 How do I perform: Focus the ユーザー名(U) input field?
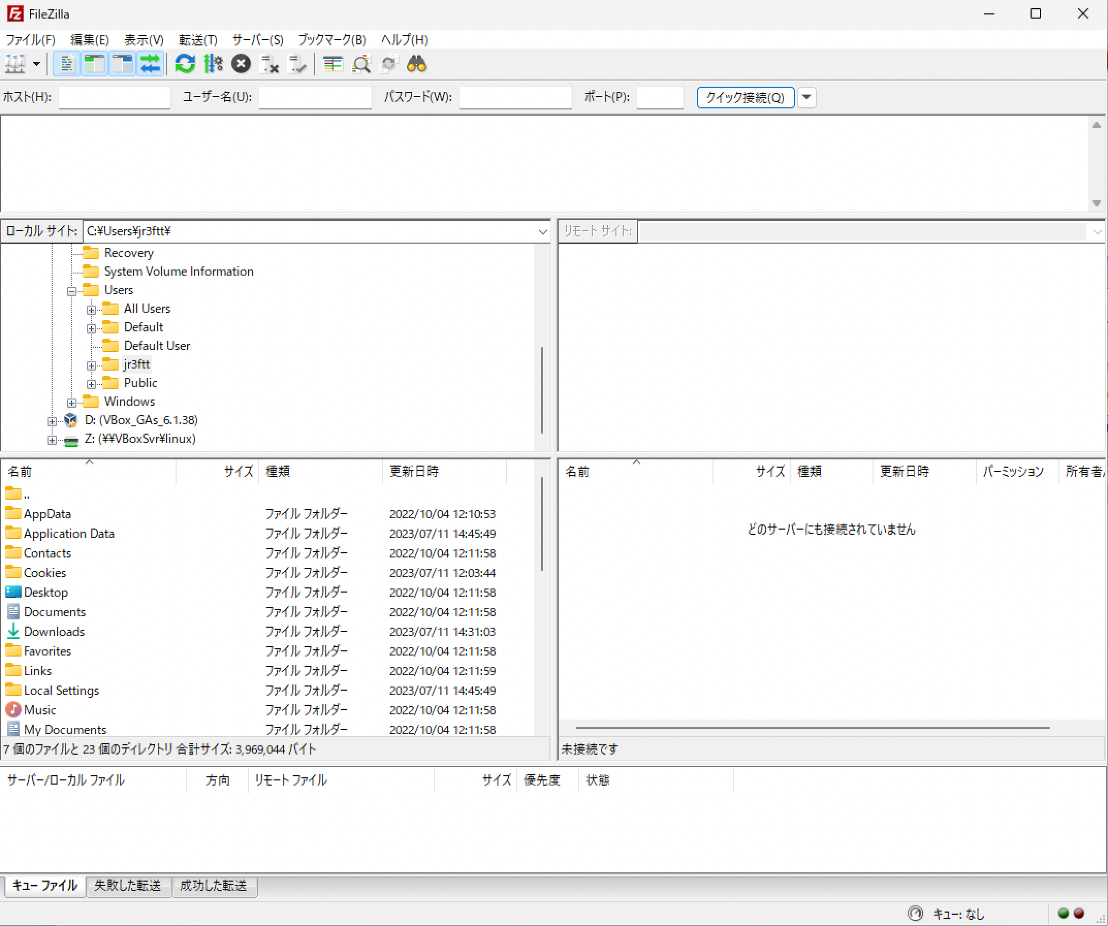[315, 97]
